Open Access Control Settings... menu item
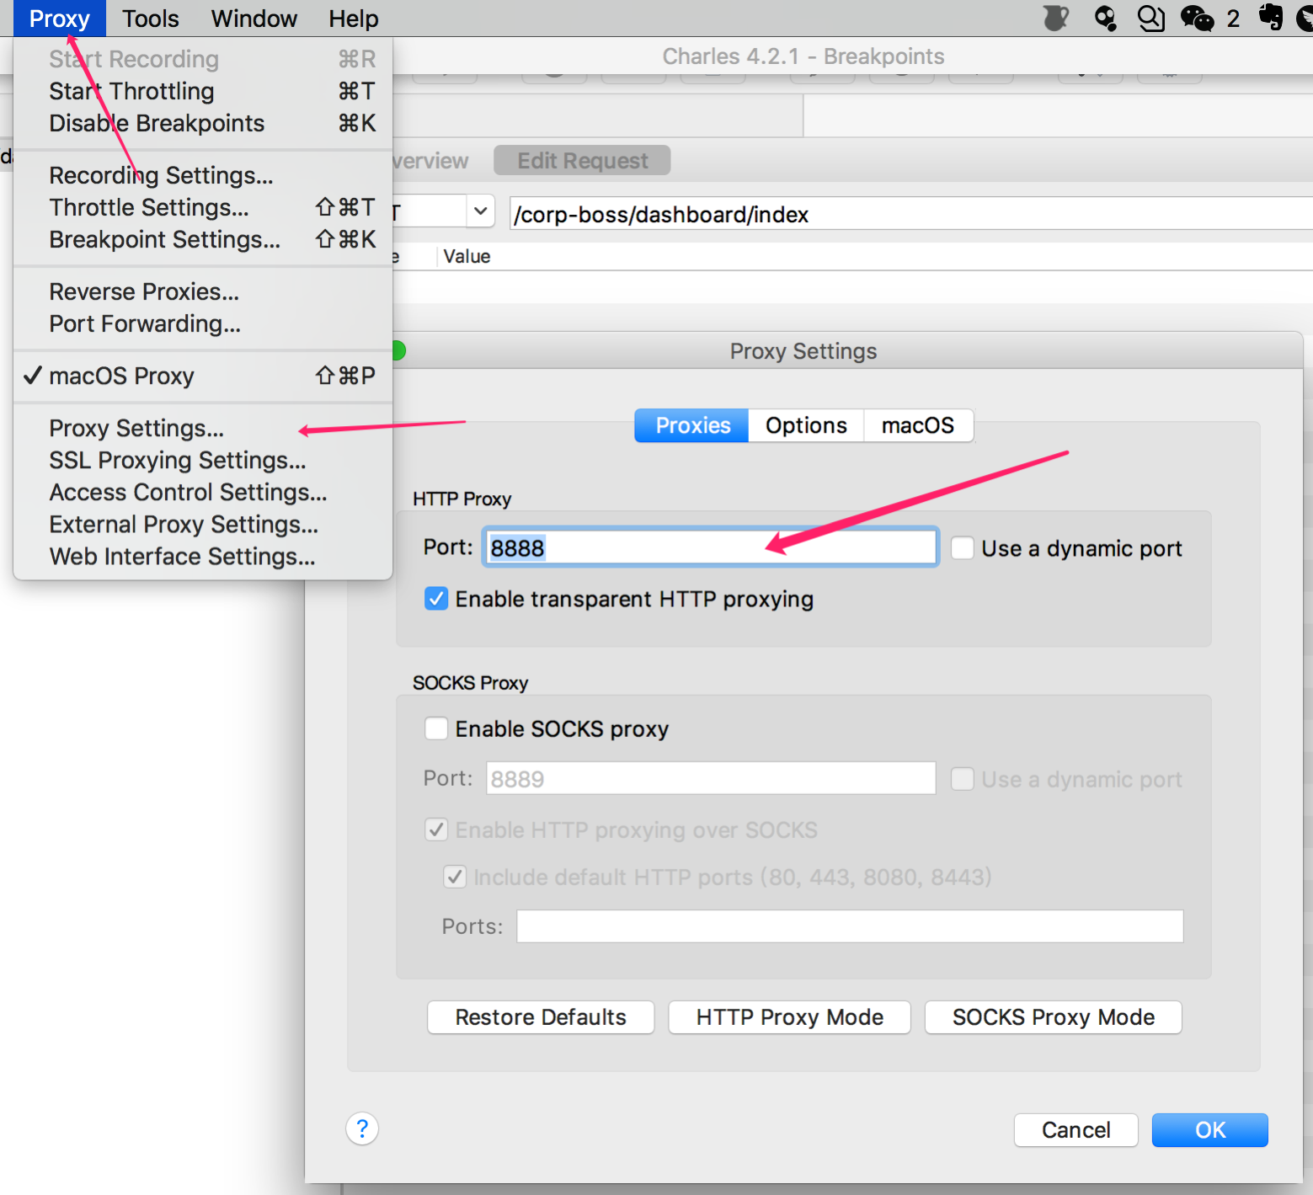This screenshot has width=1313, height=1195. click(203, 492)
